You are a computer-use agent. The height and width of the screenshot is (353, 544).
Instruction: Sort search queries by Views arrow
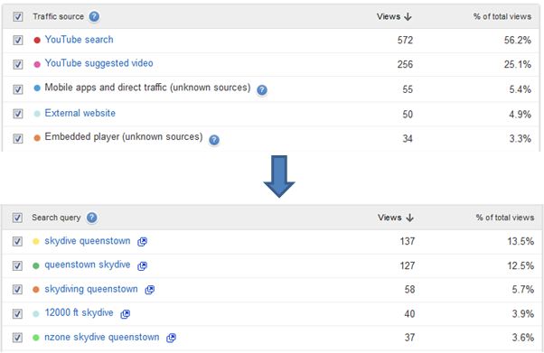point(409,218)
